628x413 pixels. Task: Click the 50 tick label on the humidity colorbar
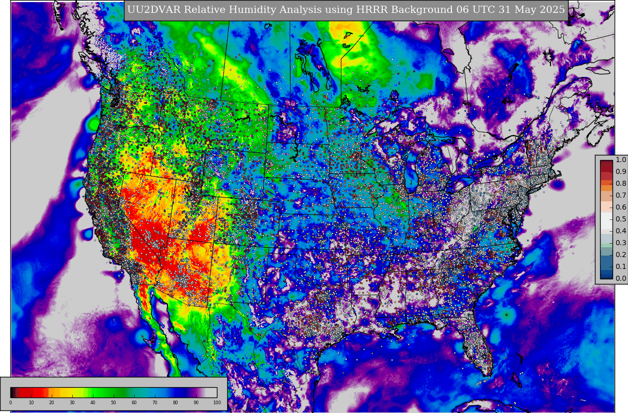[114, 403]
